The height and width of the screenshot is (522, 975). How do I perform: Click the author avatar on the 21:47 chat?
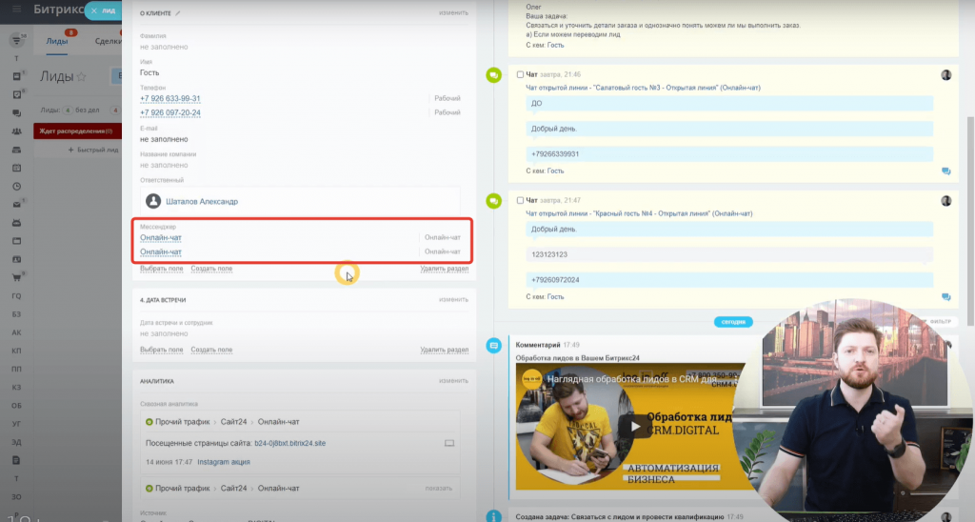point(945,201)
